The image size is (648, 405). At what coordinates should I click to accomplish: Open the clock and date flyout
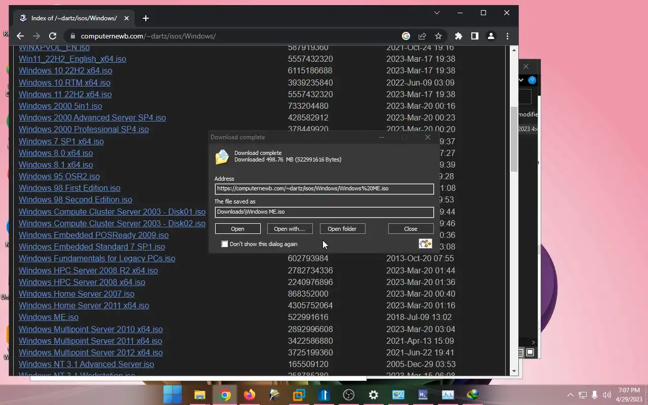[629, 394]
